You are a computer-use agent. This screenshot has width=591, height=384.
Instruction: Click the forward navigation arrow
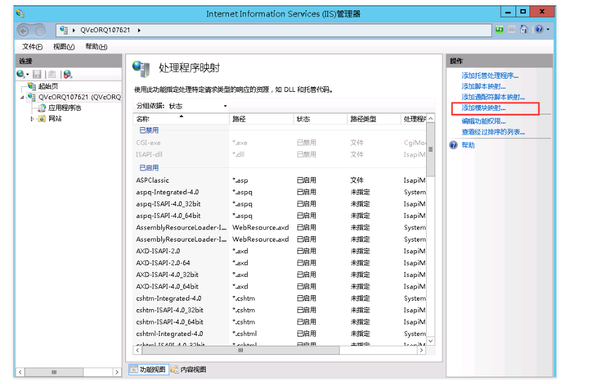tap(40, 30)
